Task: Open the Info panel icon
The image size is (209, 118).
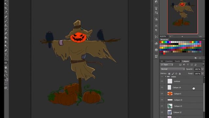Action: coord(156,50)
